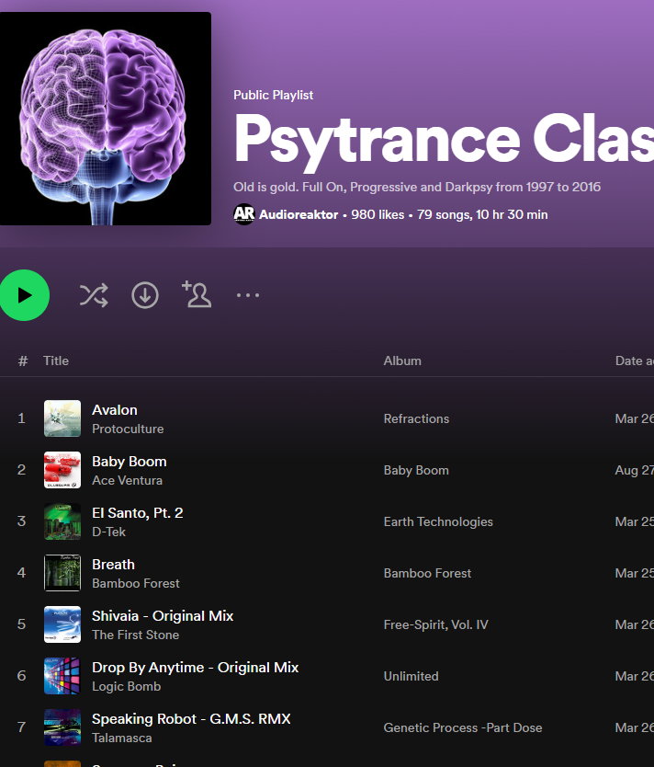The image size is (654, 767).
Task: Open artist Talamasca
Action: (122, 738)
